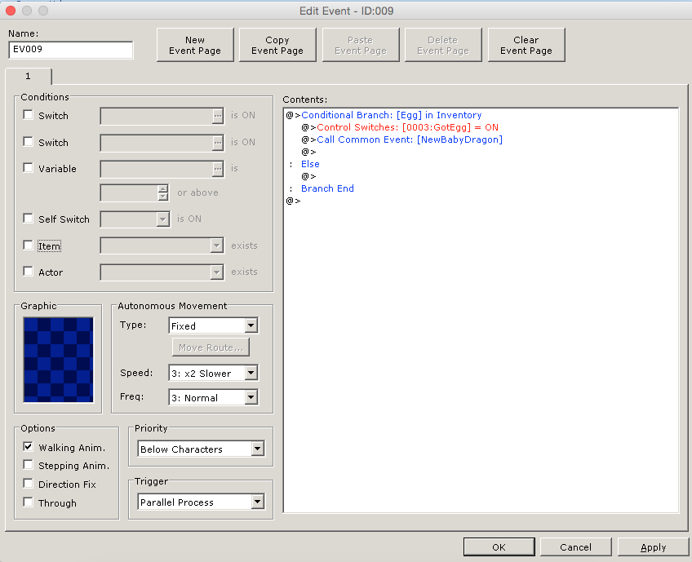Click the variable value stepper

tap(163, 192)
